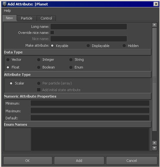Click the scroll down arrow at bottom of scrollbar
Image resolution: width=160 pixels, height=167 pixels.
(x=154, y=148)
